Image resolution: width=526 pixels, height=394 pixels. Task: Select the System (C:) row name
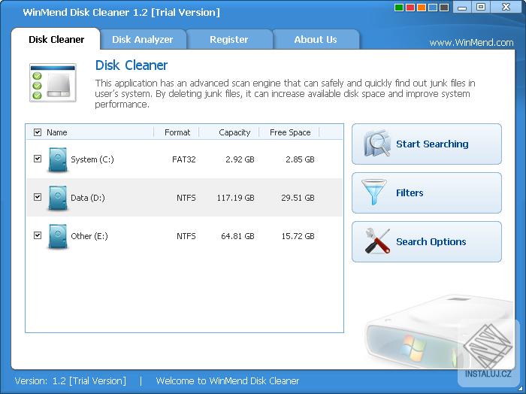(x=92, y=159)
